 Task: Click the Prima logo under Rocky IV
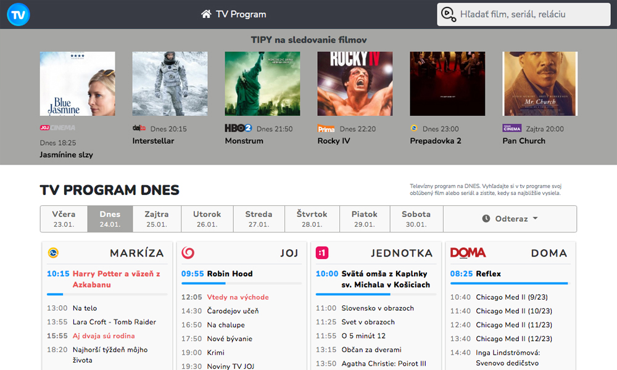(326, 129)
